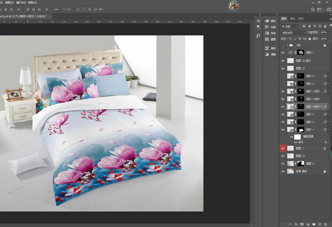Screen dimensions: 332x227
Task: Add layer style with fx button
Action: point(296,224)
